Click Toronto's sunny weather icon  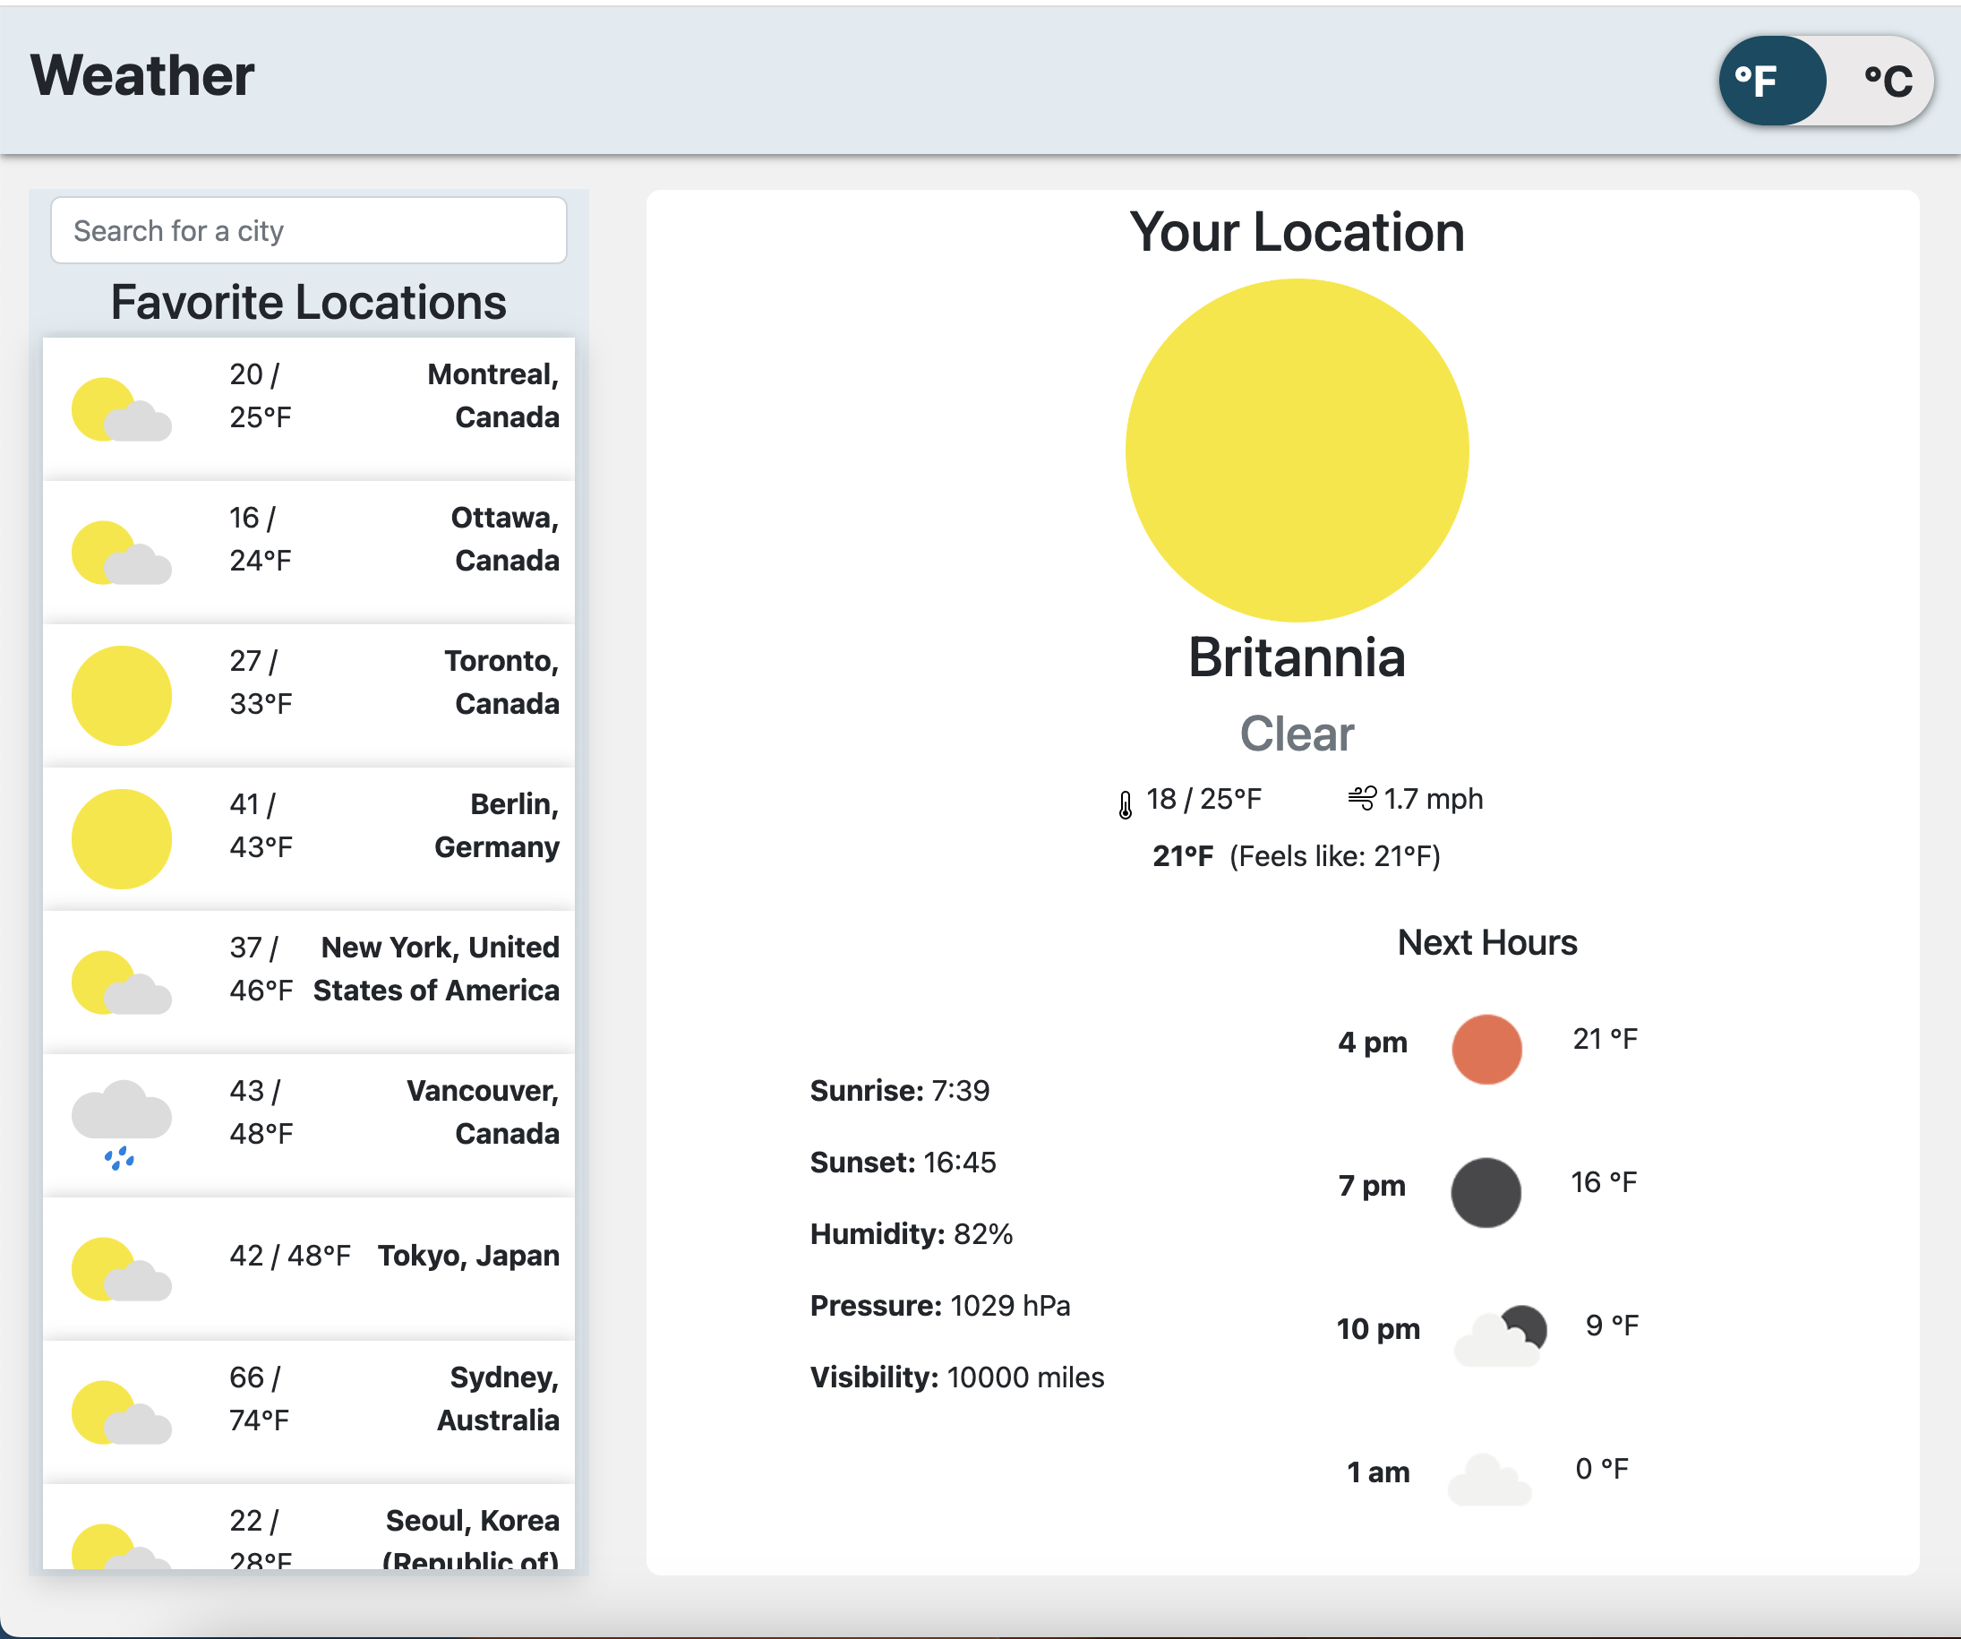122,696
